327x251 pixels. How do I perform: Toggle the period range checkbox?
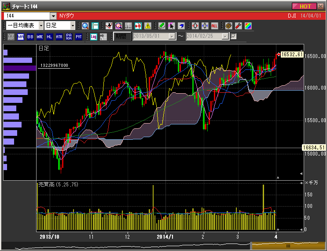coord(234,36)
